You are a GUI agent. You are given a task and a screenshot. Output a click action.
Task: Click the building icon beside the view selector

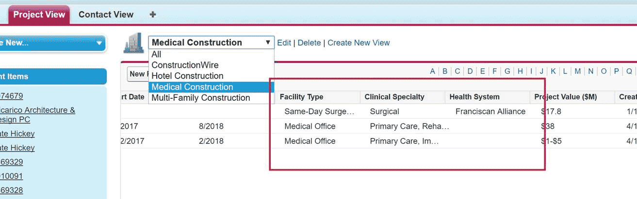click(134, 43)
